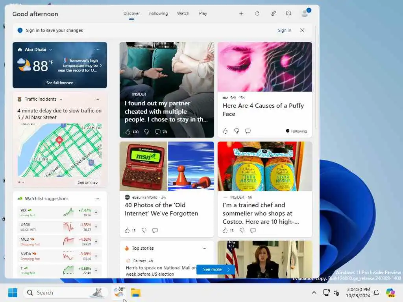
Task: Open weather card more options menu
Action: tap(97, 49)
